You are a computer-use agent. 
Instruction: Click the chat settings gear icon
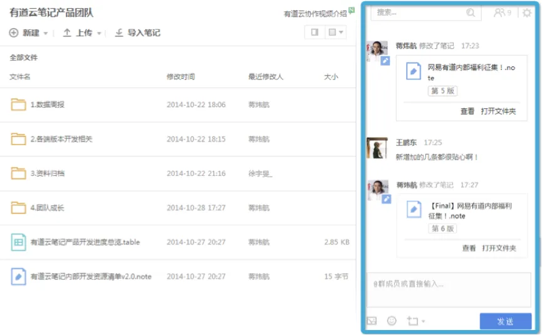point(527,13)
